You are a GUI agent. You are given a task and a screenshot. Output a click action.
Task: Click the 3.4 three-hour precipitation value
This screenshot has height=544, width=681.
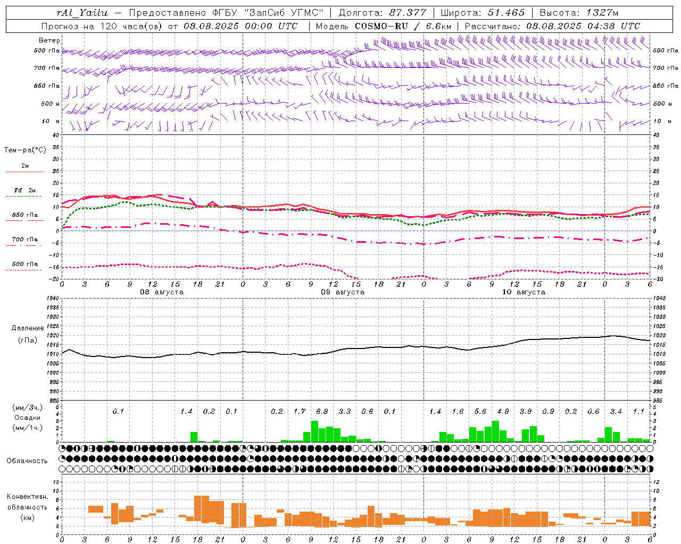616,411
